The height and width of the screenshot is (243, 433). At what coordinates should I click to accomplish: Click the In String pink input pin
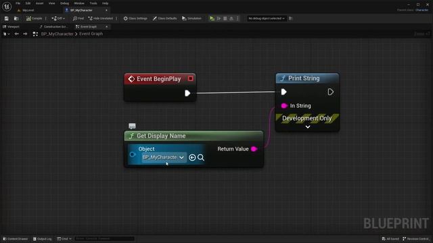[x=284, y=106]
